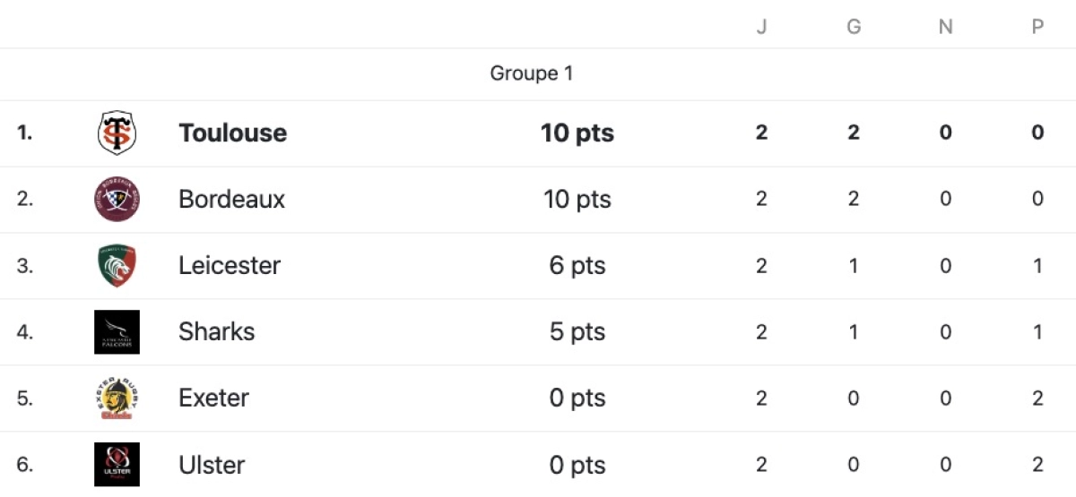Click the Groupe 1 header
Screen dimensions: 1076x497
[532, 73]
